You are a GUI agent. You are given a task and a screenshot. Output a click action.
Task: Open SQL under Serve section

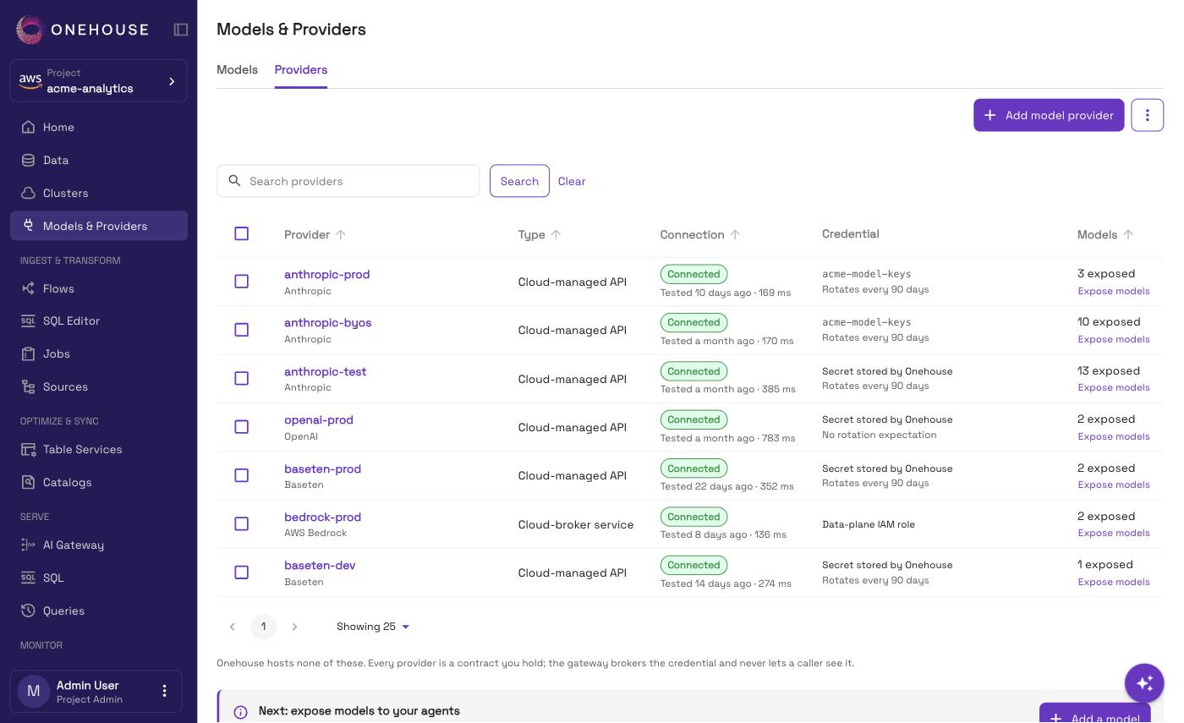tap(99, 578)
